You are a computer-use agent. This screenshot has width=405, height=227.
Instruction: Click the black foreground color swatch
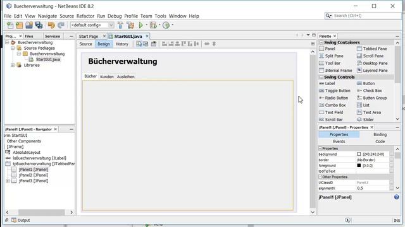coord(359,165)
